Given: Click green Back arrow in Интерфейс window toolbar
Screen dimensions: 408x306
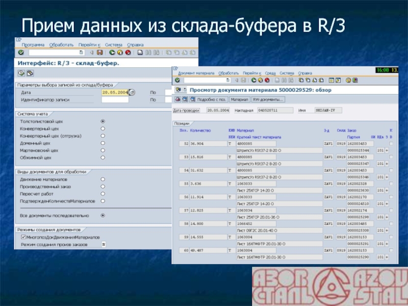Looking at the screenshot, I should (112, 53).
